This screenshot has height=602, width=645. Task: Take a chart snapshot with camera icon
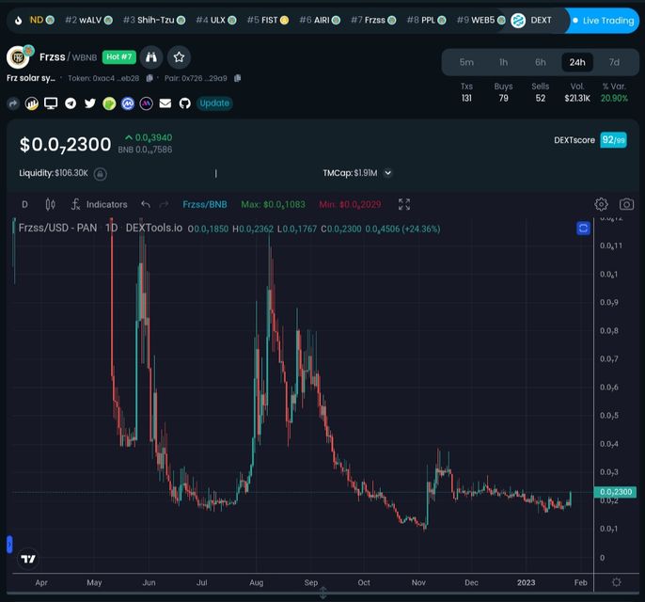coord(626,204)
